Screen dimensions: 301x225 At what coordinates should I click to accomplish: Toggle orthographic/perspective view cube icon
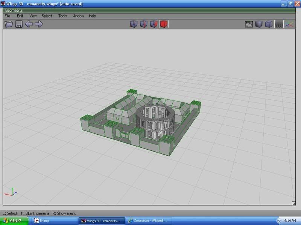tap(269, 24)
